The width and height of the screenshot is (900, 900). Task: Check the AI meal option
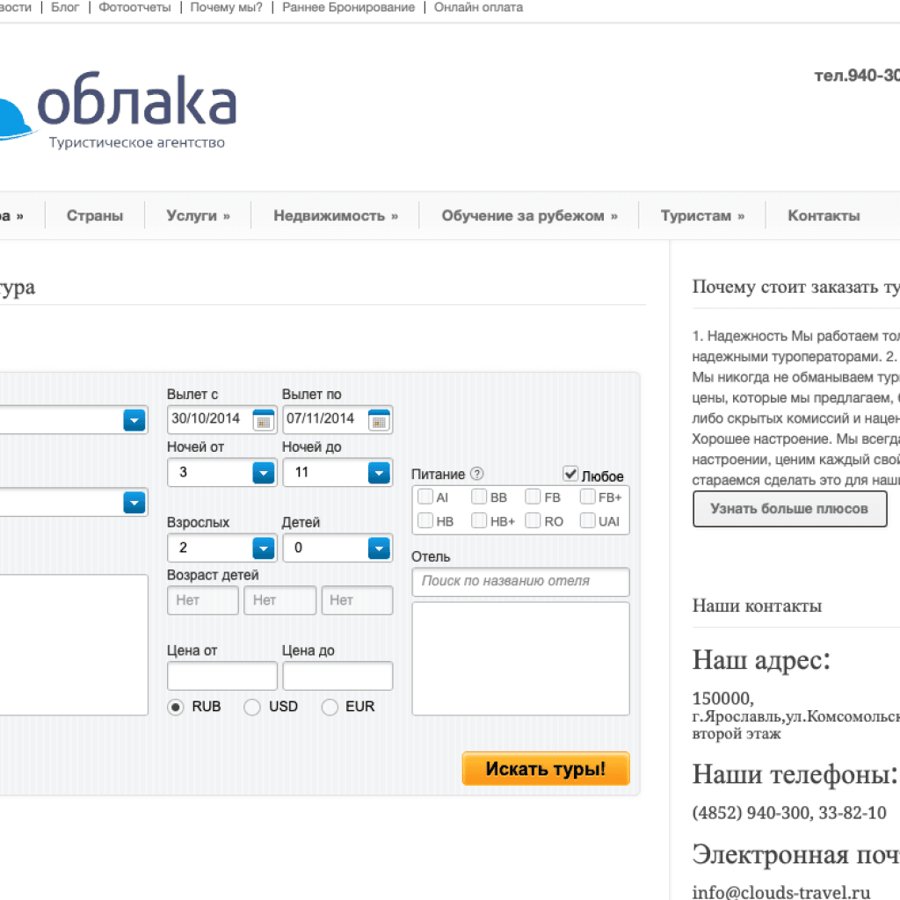(425, 497)
